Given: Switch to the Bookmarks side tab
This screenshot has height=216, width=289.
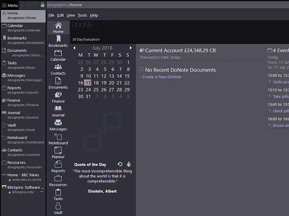Looking at the screenshot, I should (23, 41).
